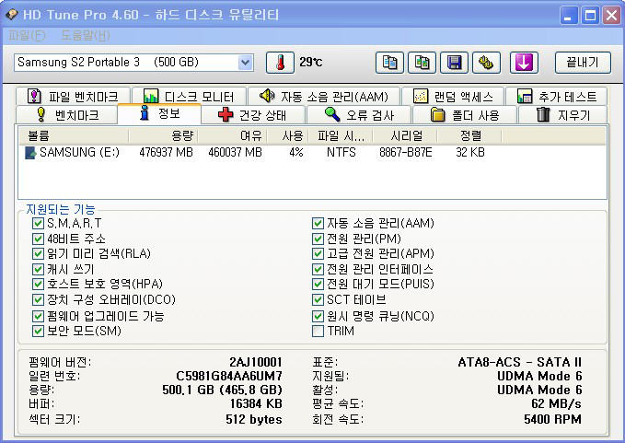Toggle the 고급 전원 관리(APM) checkbox

pos(318,254)
